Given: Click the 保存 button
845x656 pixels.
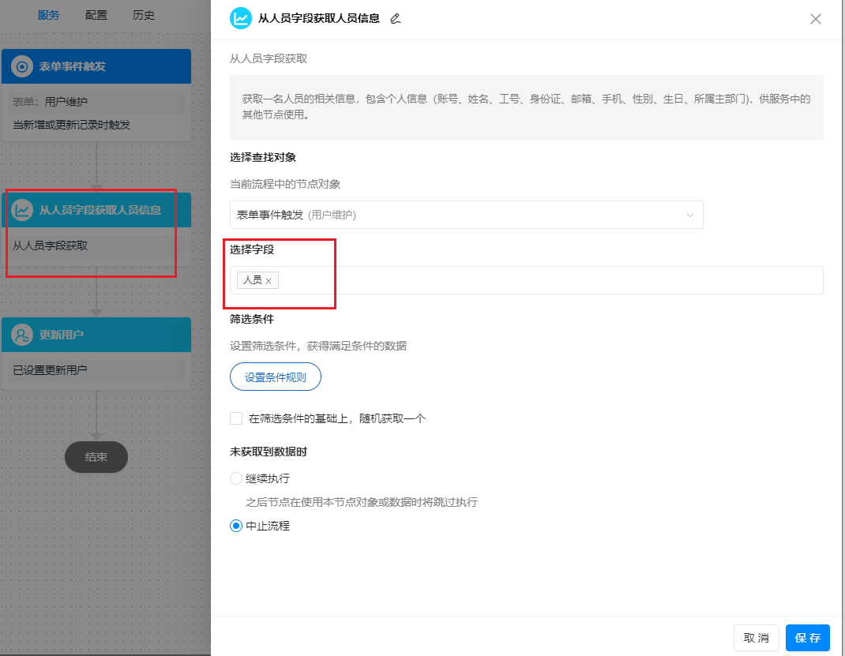Looking at the screenshot, I should 807,638.
